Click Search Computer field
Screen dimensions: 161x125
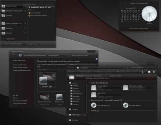coord(143,68)
